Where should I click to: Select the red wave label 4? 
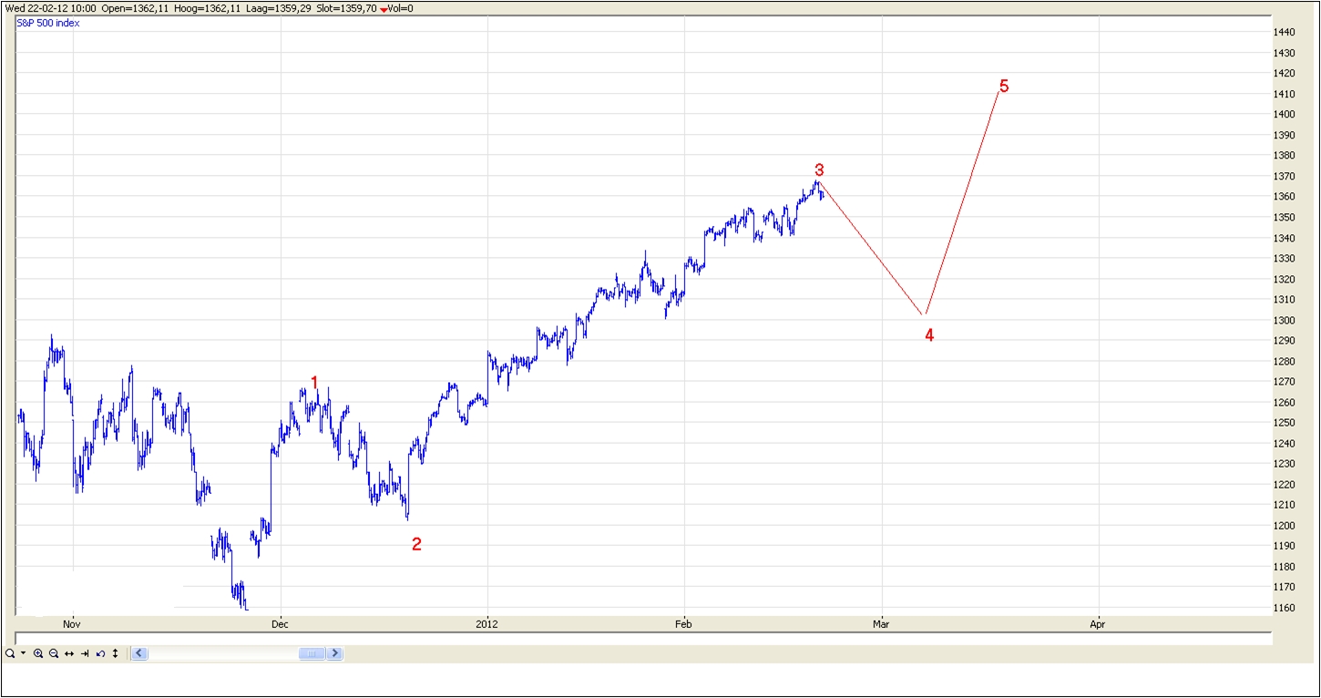tap(929, 335)
